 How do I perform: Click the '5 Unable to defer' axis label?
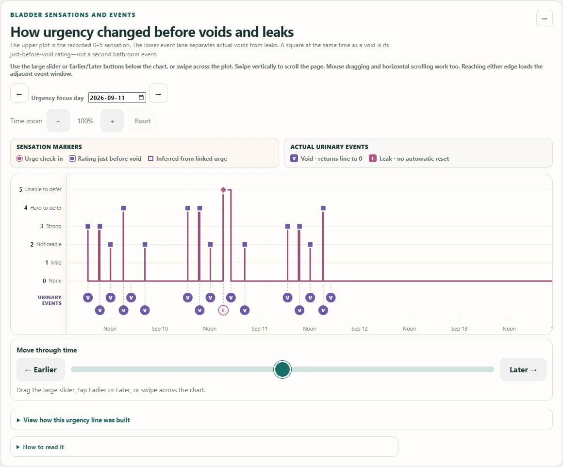click(x=40, y=189)
